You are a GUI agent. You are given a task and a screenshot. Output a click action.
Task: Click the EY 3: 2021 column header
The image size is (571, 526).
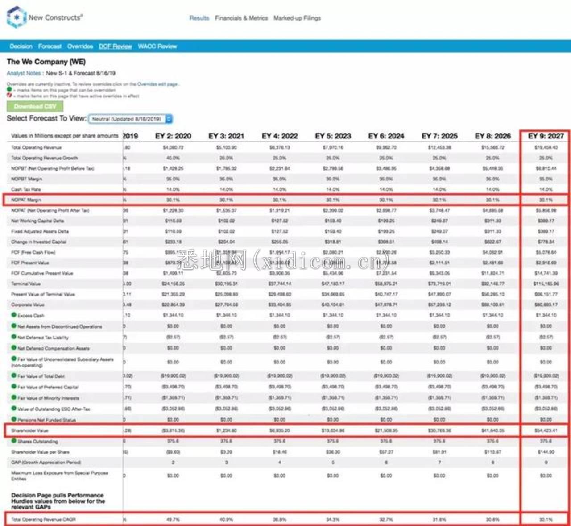(226, 136)
